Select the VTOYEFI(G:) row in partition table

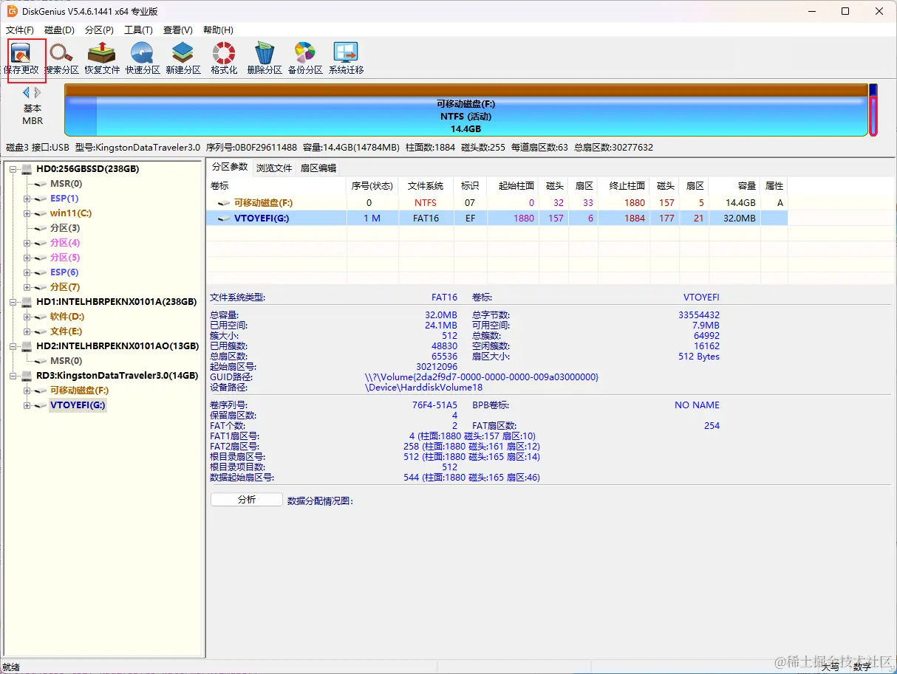tap(497, 218)
